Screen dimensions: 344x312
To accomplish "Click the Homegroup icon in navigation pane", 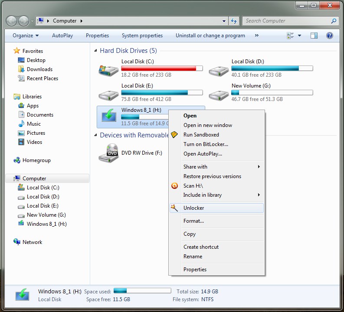I will click(x=17, y=160).
